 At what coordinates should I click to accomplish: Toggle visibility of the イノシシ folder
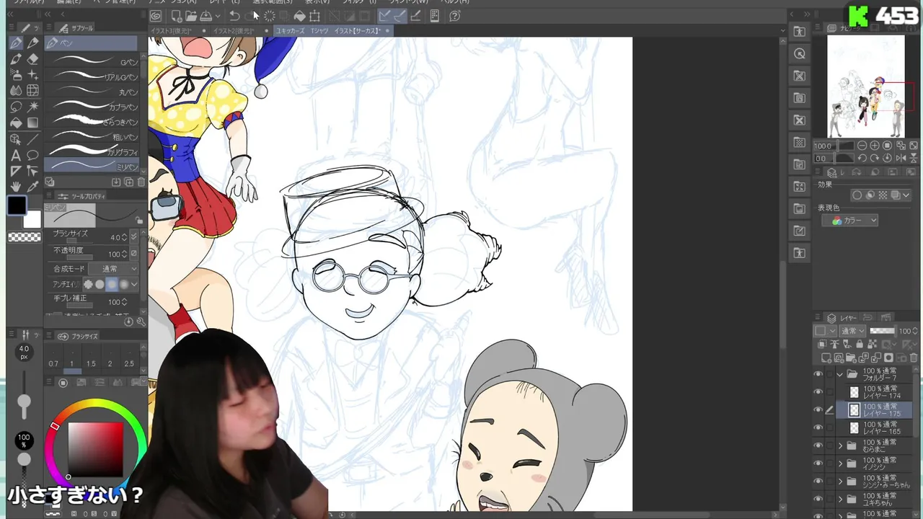click(x=818, y=463)
